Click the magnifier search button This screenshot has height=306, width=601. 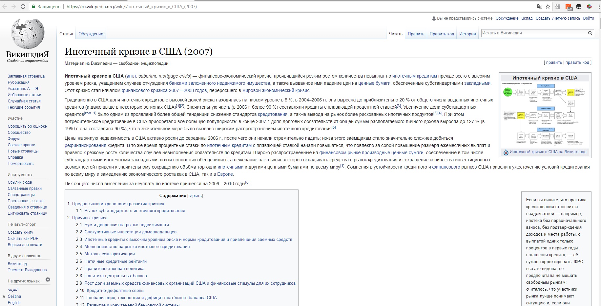tap(590, 33)
